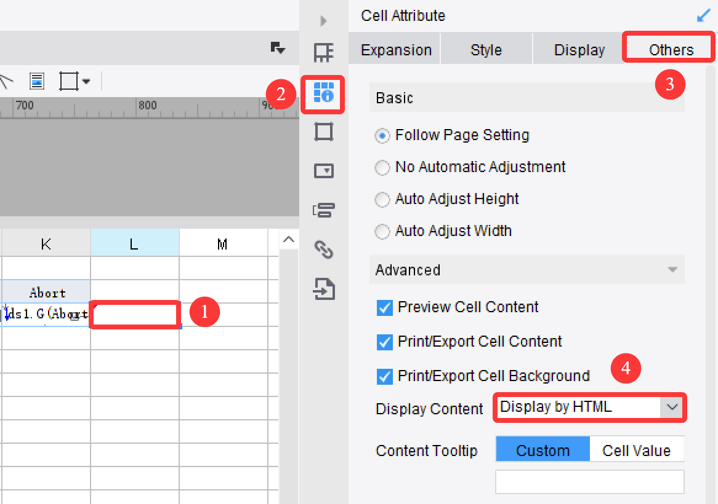
Task: Uncheck Print/Export Cell Background
Action: pos(384,376)
